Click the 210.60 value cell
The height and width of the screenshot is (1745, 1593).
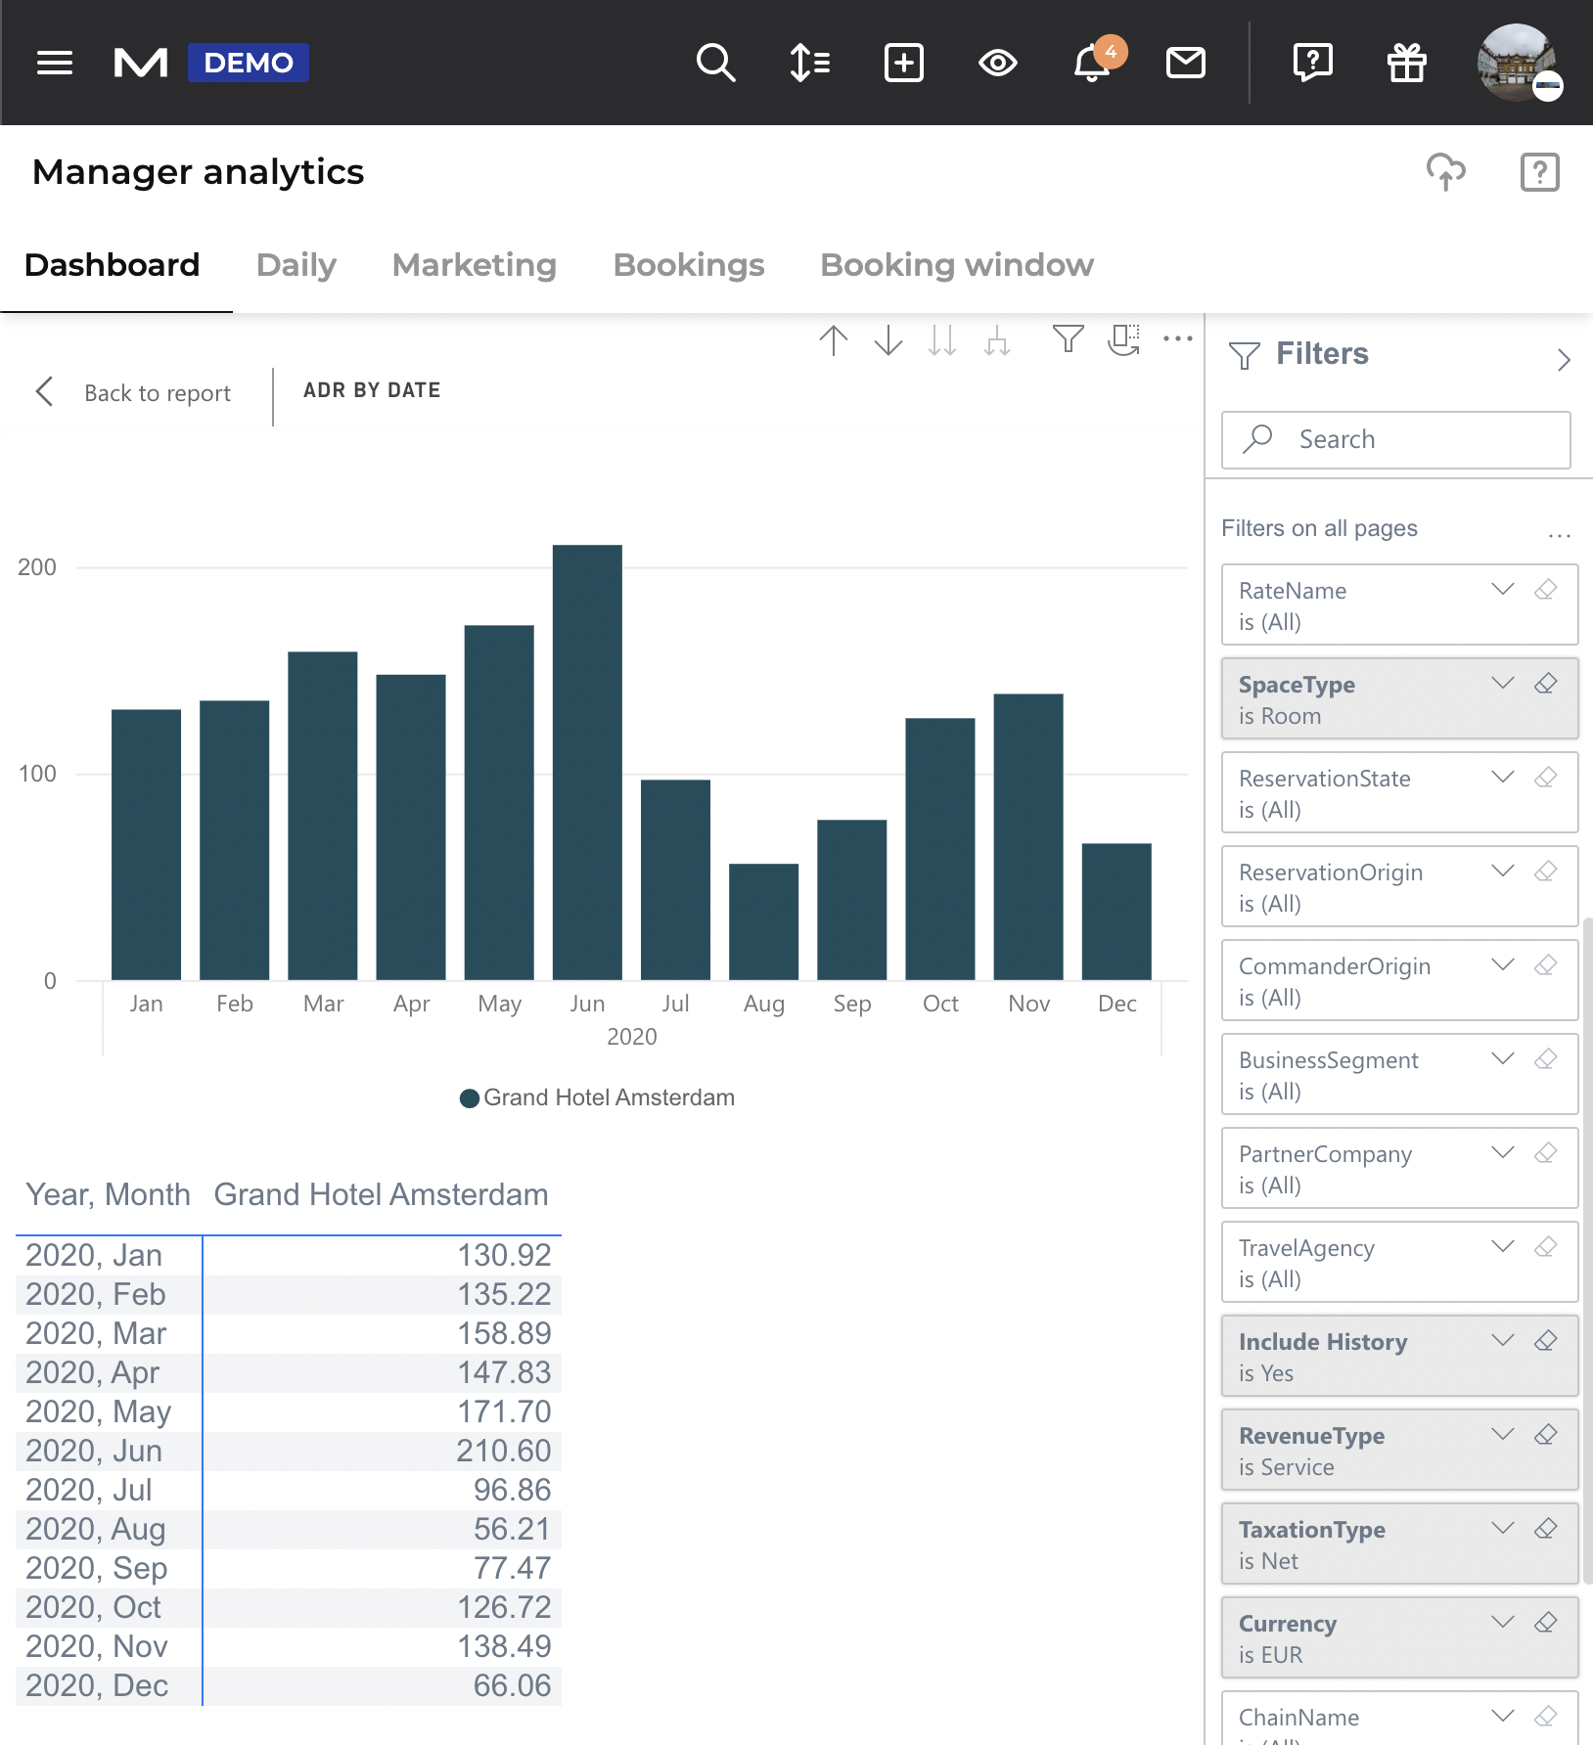[504, 1451]
